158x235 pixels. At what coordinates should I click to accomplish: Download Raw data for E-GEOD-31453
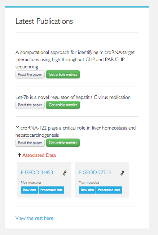(x=30, y=190)
